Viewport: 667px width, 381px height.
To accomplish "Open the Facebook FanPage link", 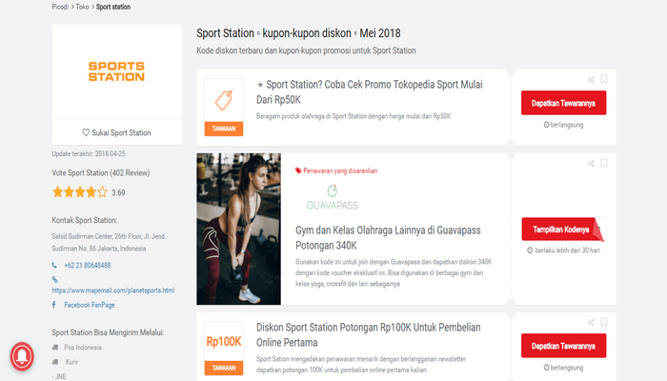I will (x=90, y=305).
